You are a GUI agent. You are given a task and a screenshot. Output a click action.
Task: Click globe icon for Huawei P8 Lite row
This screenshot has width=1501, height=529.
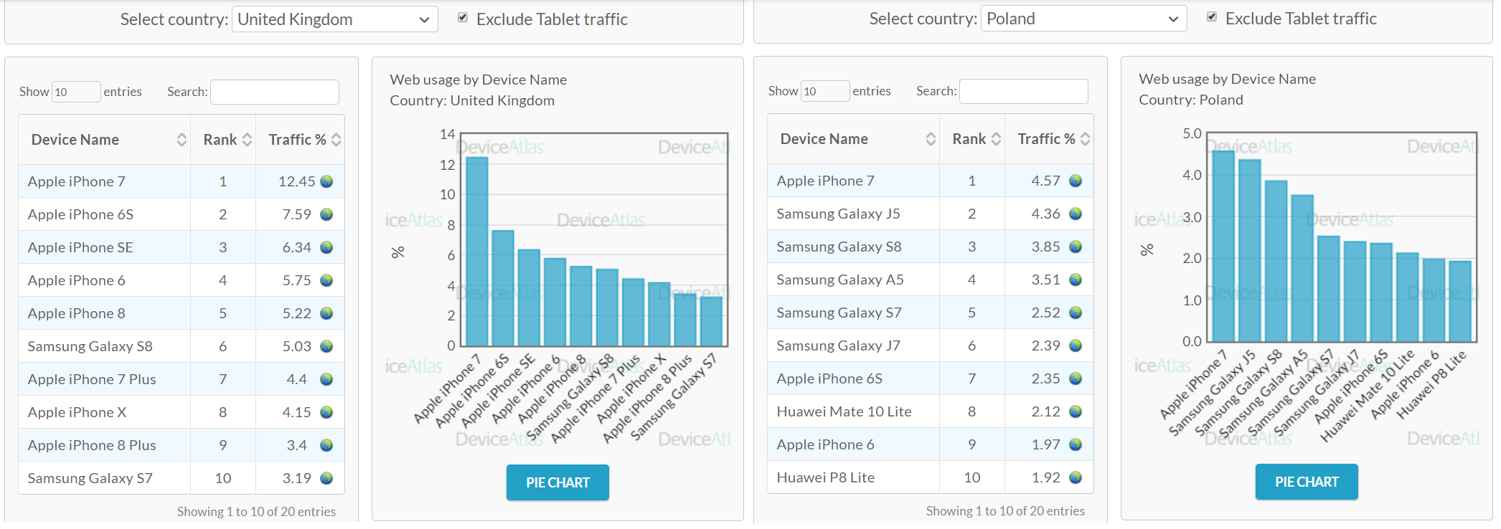coord(1076,477)
